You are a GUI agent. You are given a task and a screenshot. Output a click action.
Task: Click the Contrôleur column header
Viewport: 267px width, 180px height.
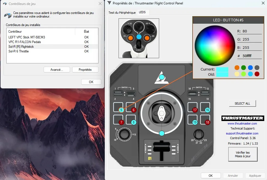(x=41, y=32)
